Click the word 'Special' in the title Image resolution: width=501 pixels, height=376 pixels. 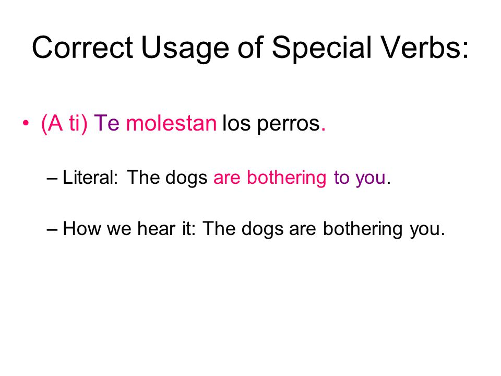(322, 48)
